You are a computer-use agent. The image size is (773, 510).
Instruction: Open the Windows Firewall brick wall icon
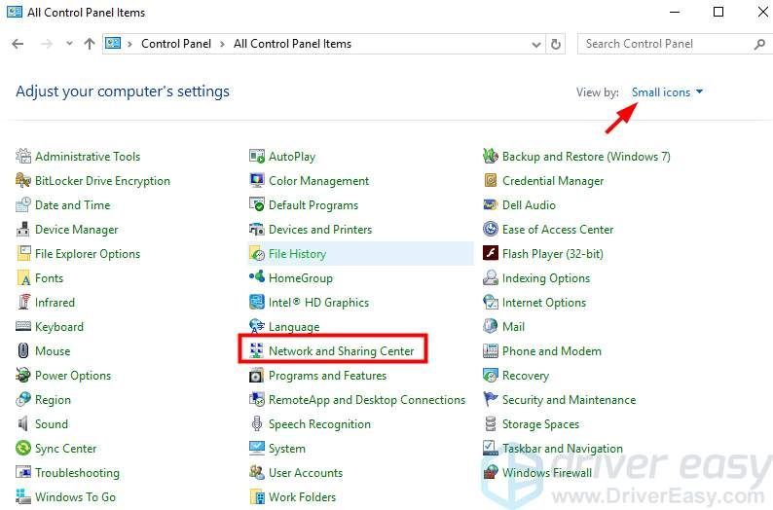491,473
